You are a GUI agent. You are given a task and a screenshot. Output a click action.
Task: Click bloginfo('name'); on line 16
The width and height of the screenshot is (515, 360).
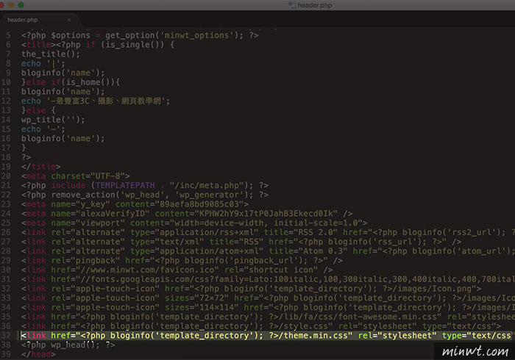click(x=63, y=138)
